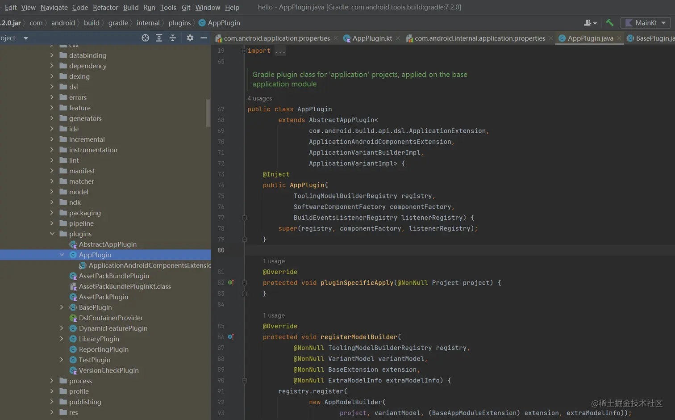Hide the Project tool window with minus icon
675x420 pixels.
click(x=204, y=38)
